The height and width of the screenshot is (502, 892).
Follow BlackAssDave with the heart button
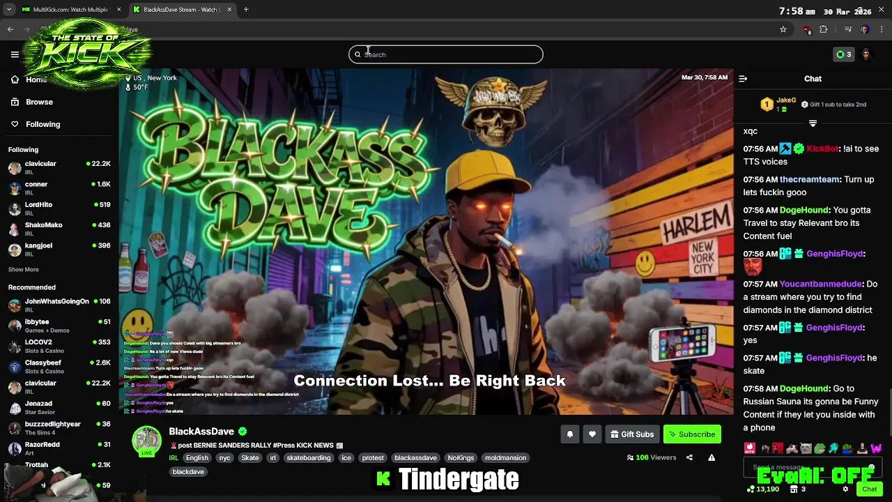tap(592, 434)
